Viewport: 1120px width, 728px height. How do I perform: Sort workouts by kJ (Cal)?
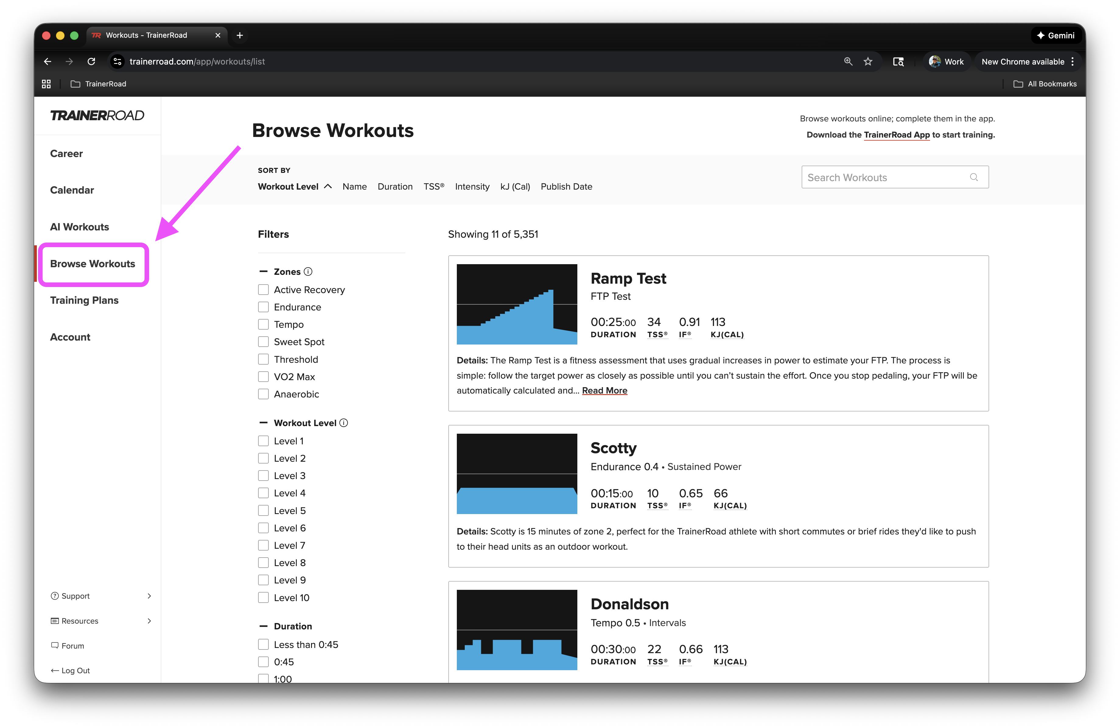pos(515,186)
